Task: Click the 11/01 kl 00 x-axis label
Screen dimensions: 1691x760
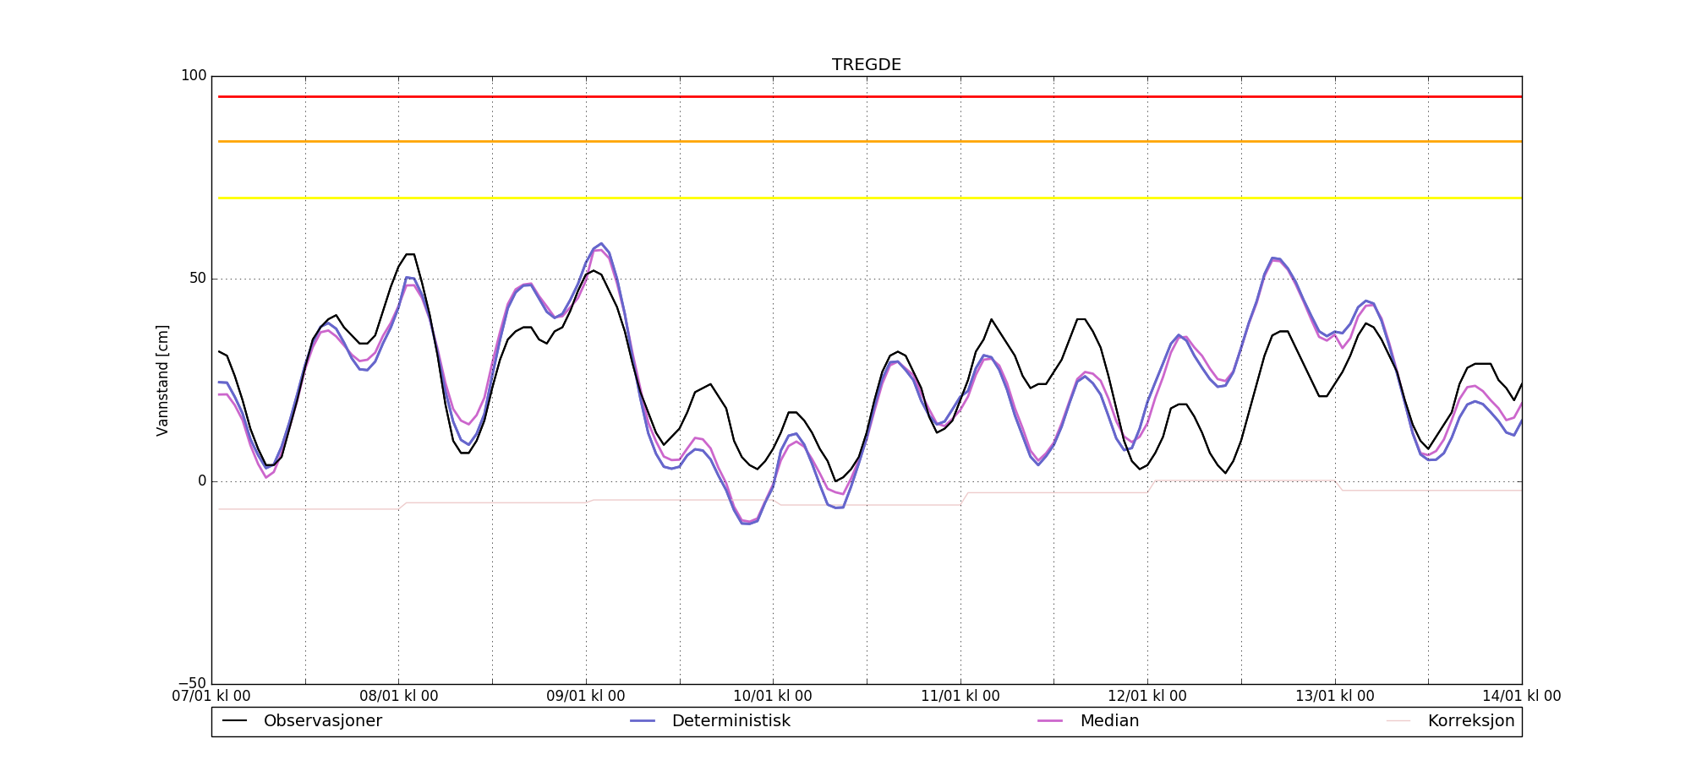Action: (x=960, y=697)
